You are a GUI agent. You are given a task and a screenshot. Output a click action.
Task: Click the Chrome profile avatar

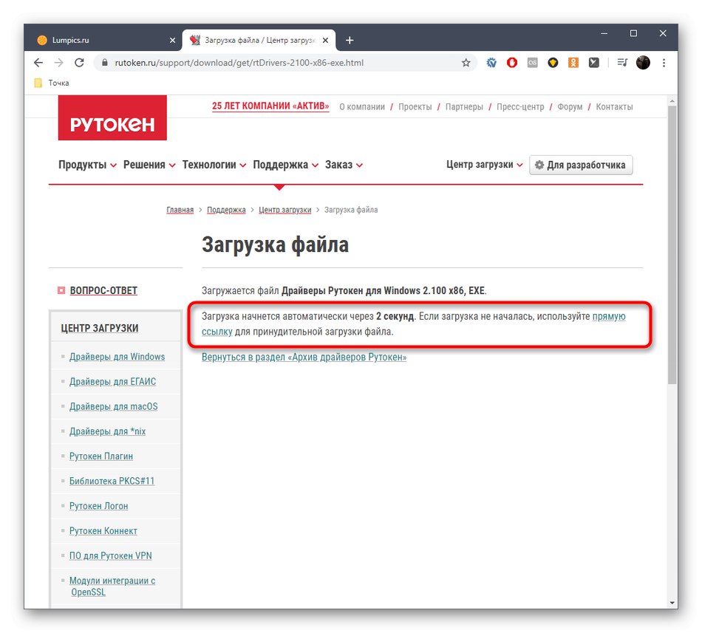[642, 63]
